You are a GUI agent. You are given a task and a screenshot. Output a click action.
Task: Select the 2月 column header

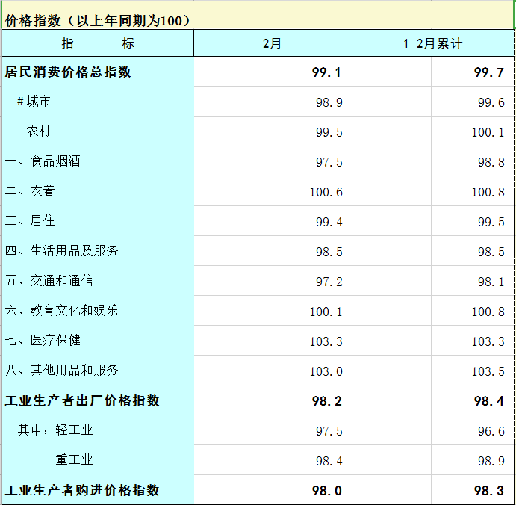point(273,43)
